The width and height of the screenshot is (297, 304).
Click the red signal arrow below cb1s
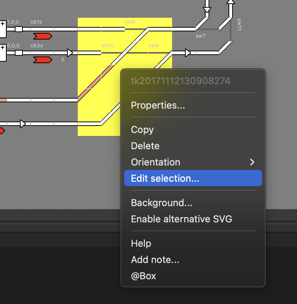coord(42,36)
